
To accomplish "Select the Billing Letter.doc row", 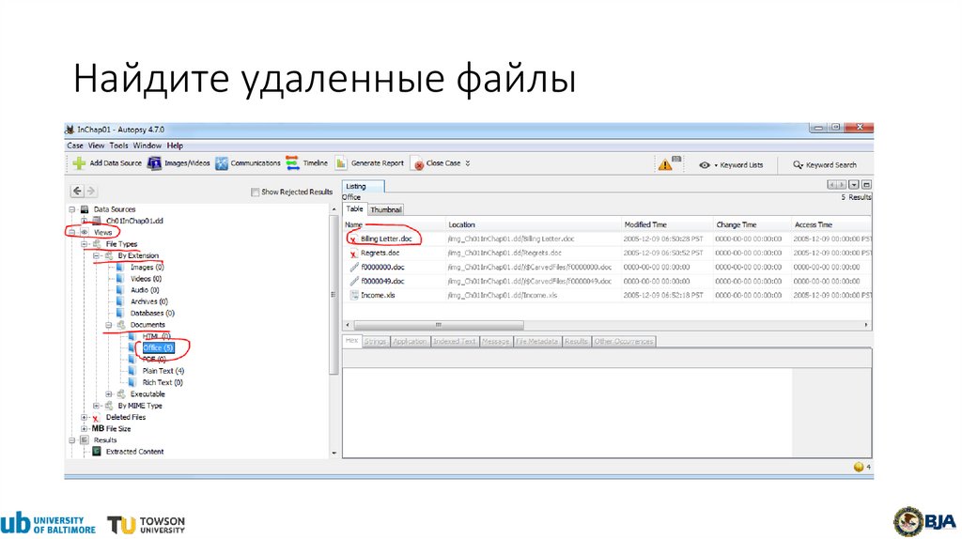I will [608, 239].
